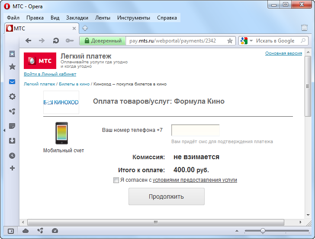Open Unite panel in sidebar
Image resolution: width=315 pixels, height=239 pixels.
pos(12,111)
